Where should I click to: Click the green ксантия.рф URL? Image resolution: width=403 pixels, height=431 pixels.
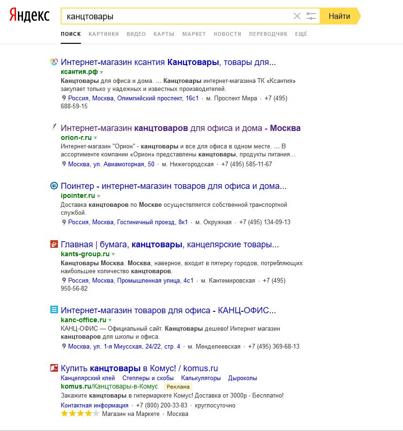pyautogui.click(x=79, y=72)
